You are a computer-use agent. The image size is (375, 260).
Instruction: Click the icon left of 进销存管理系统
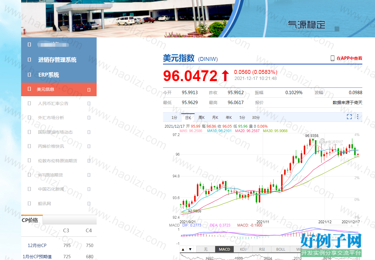click(29, 60)
